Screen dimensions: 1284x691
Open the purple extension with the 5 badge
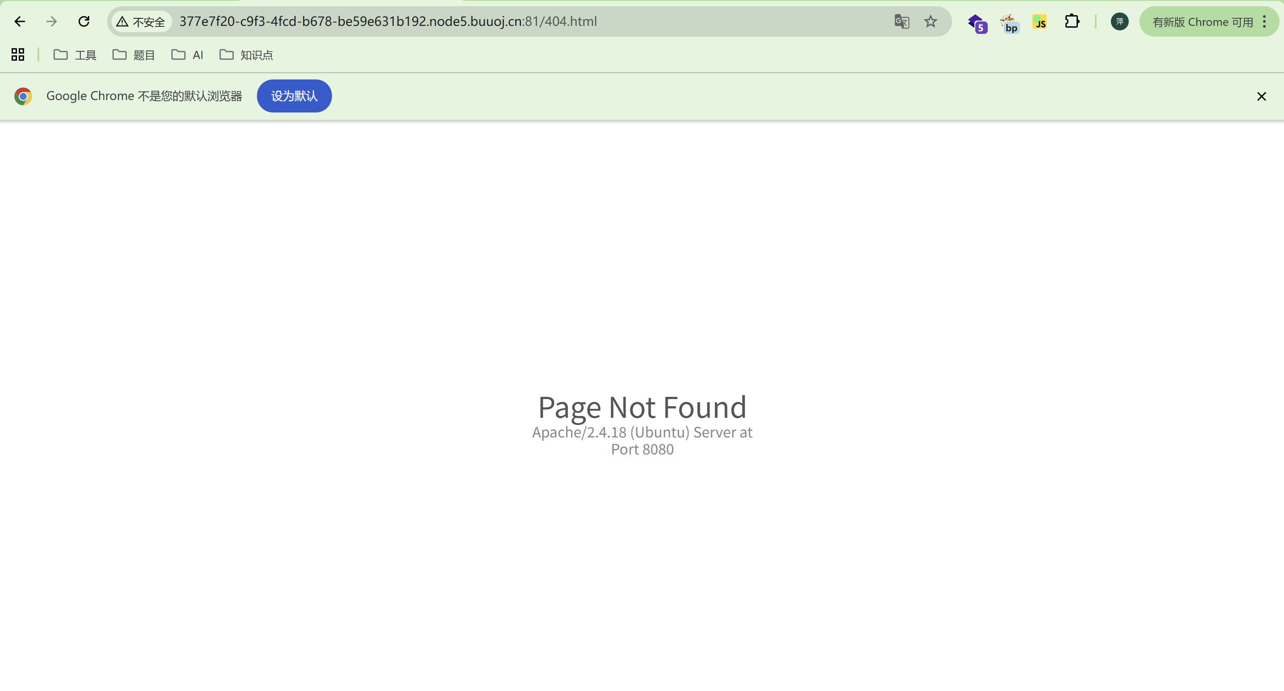(x=976, y=22)
